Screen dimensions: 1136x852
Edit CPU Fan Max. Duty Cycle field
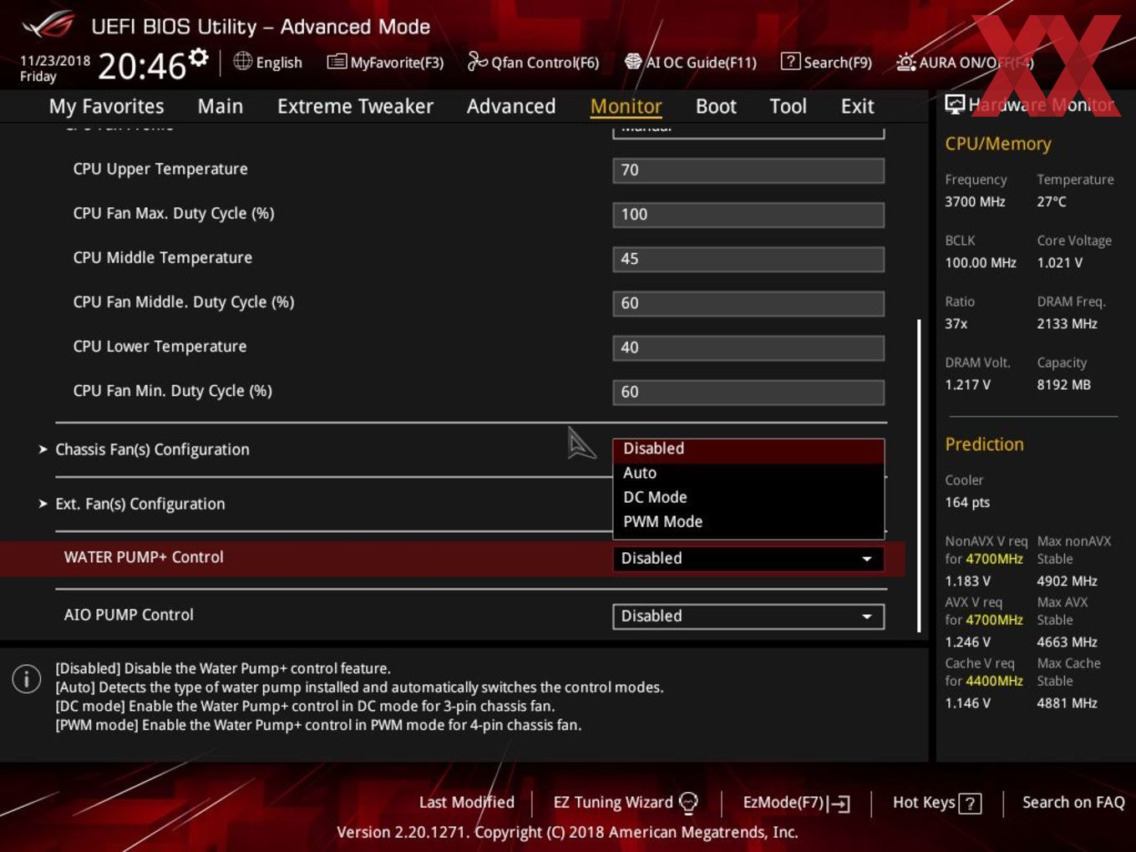point(748,215)
